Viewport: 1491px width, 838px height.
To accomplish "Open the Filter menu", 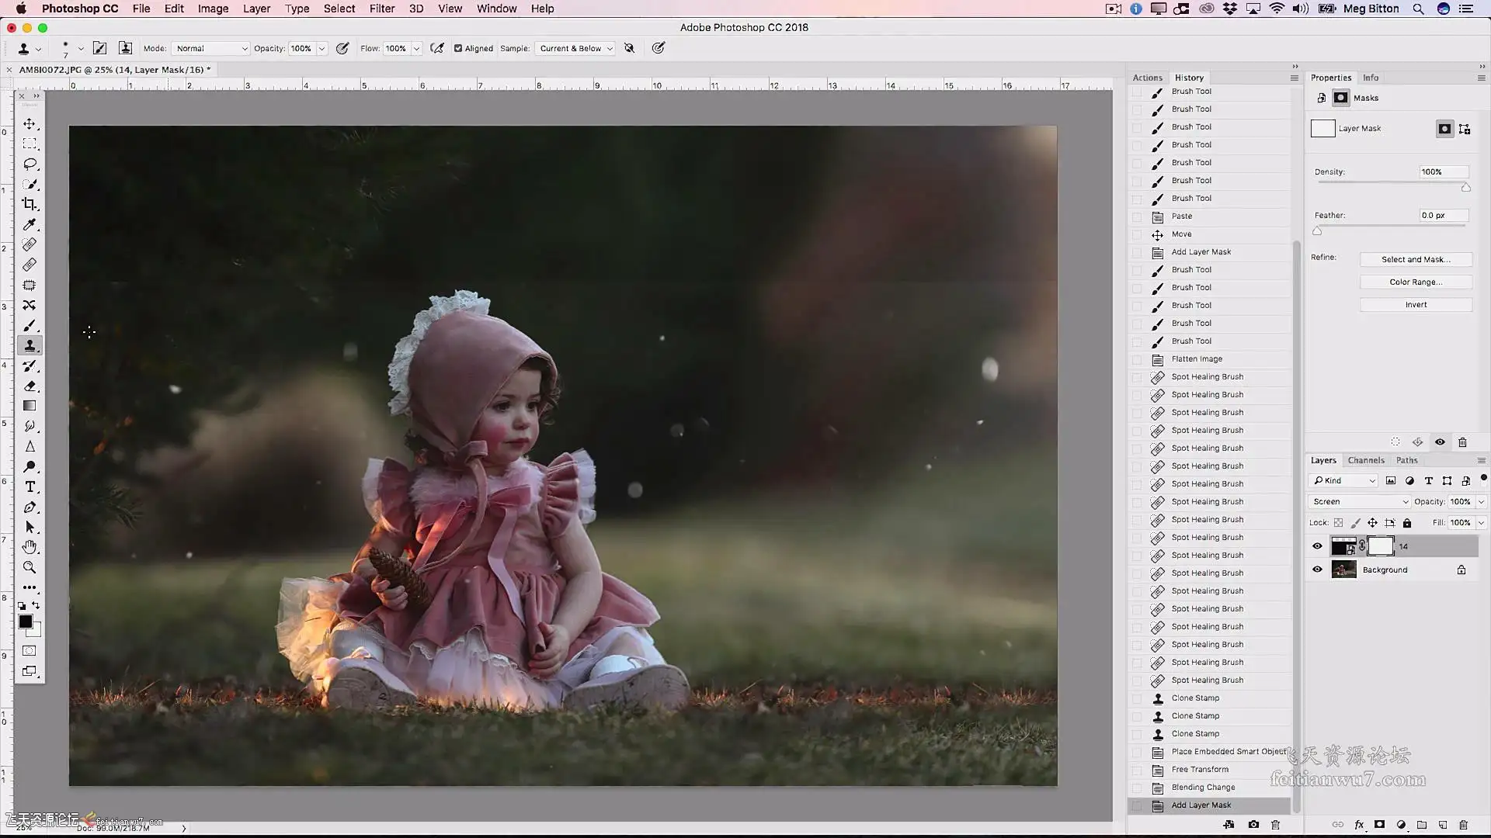I will click(x=381, y=9).
